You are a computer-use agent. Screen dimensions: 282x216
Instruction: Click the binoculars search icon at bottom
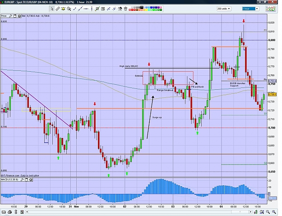(x=262, y=212)
